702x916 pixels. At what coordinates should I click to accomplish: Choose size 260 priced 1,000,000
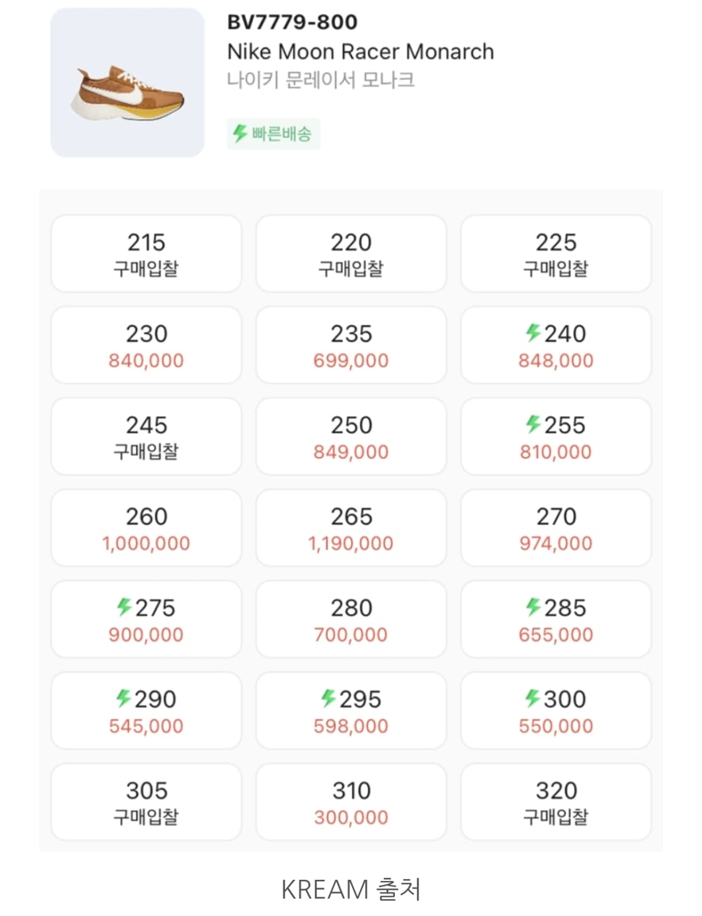click(x=146, y=528)
